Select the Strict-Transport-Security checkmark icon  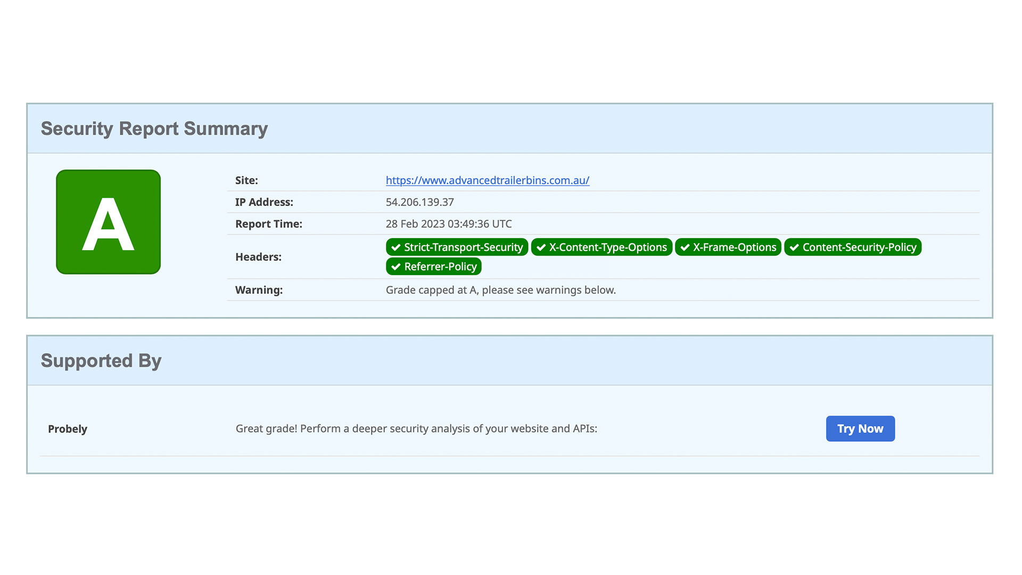pyautogui.click(x=396, y=247)
